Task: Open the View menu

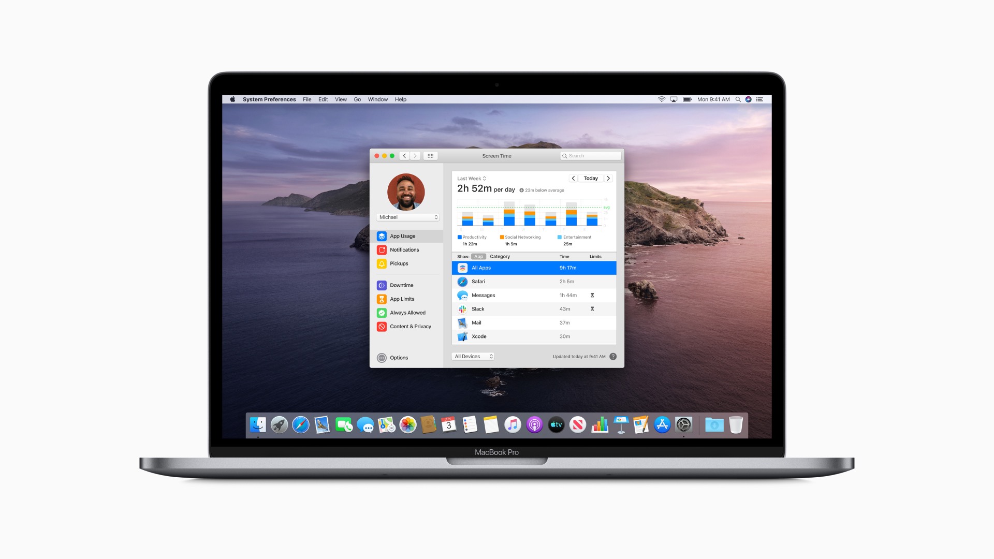Action: [341, 99]
